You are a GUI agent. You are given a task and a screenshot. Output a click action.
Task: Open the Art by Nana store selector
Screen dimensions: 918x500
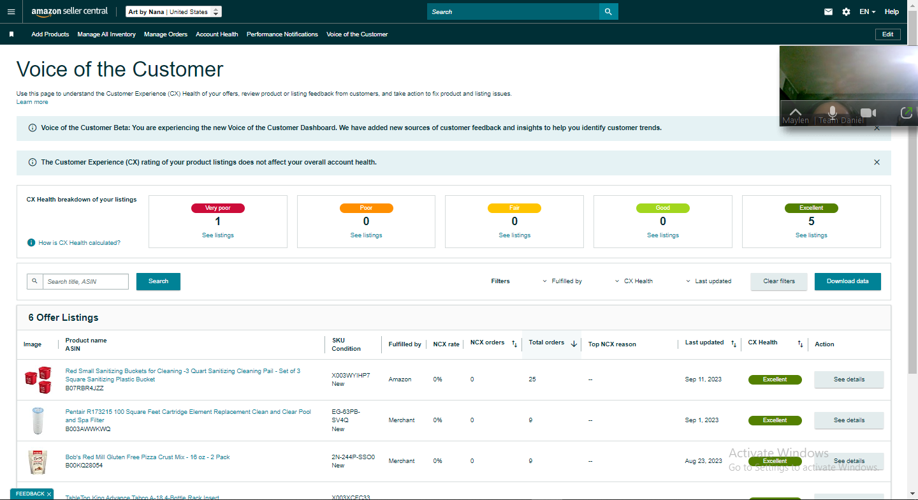click(173, 11)
